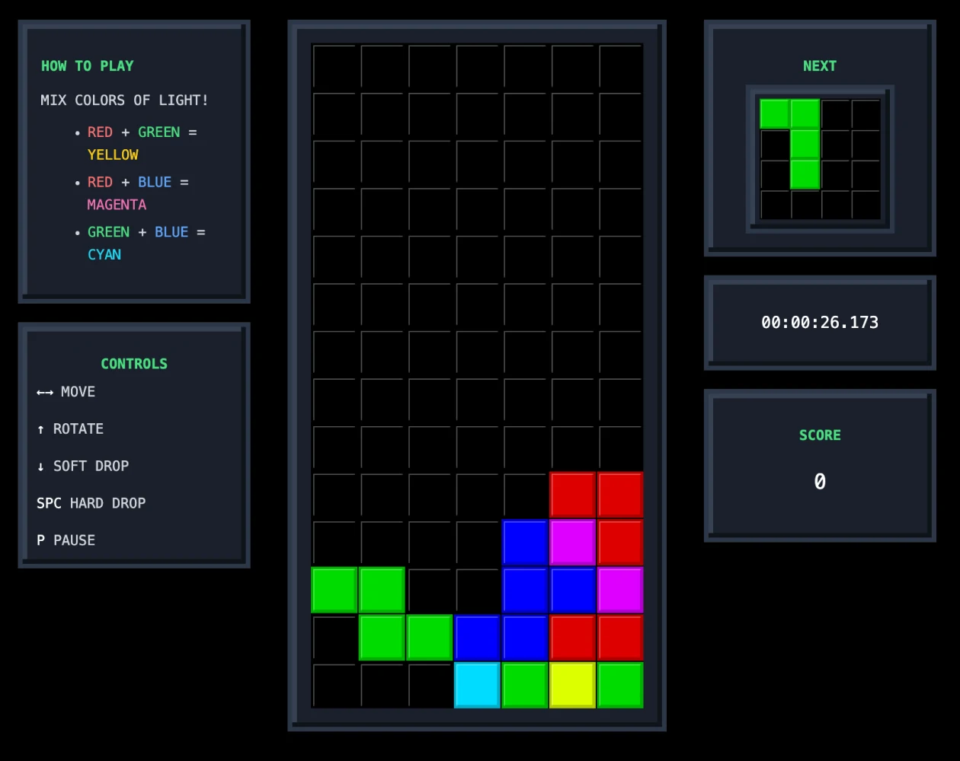Click the yellow block on the board
The height and width of the screenshot is (761, 960).
click(573, 685)
